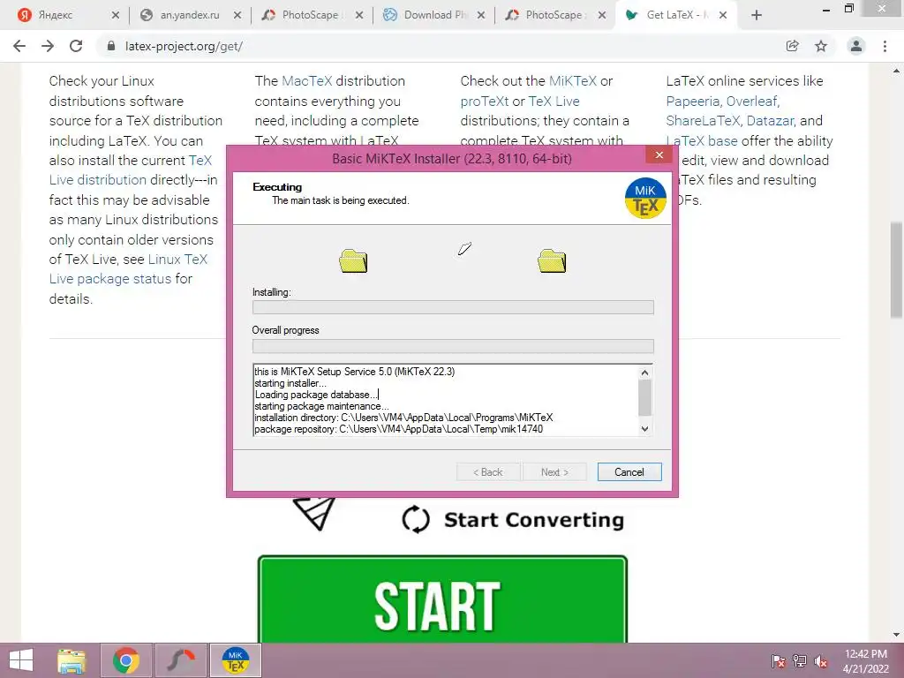
Task: Click 'starting package maintenance...' log line
Action: coord(321,406)
